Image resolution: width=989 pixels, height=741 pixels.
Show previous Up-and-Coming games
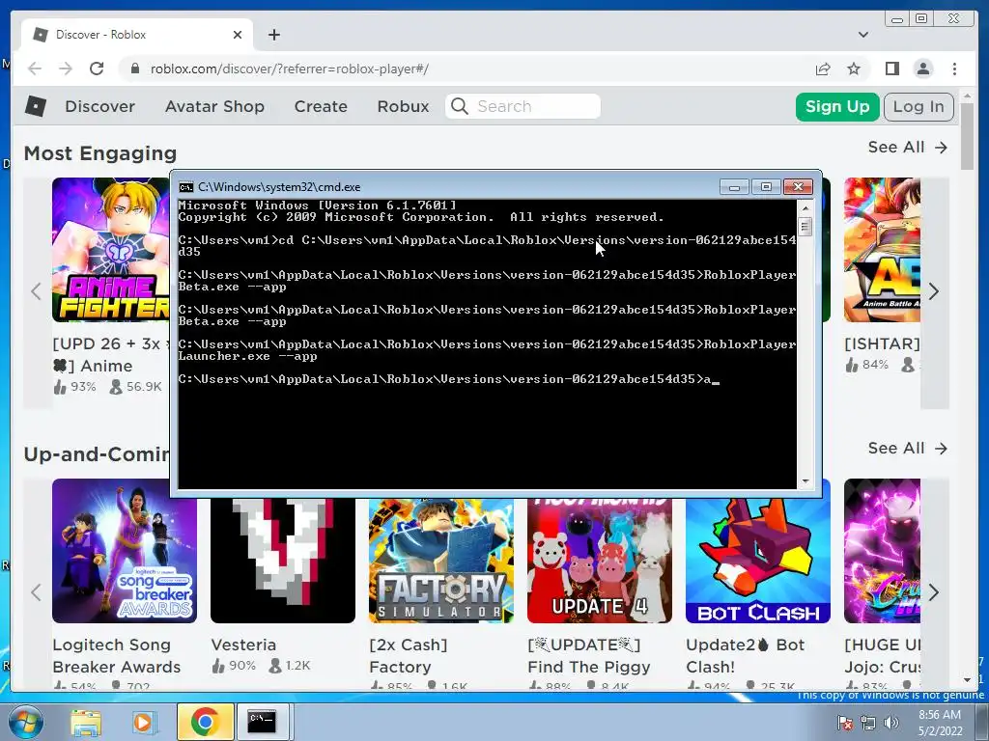pos(36,592)
